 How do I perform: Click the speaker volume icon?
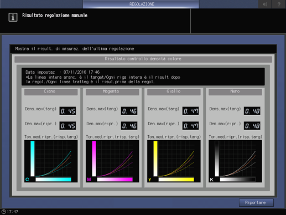tap(265, 4)
